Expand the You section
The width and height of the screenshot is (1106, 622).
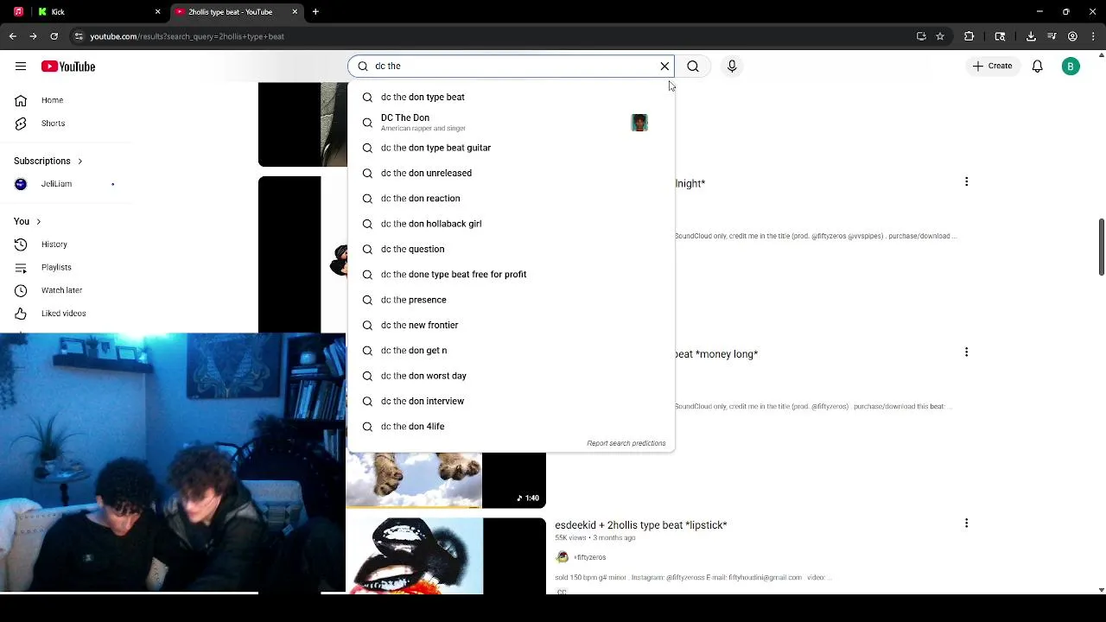click(27, 221)
